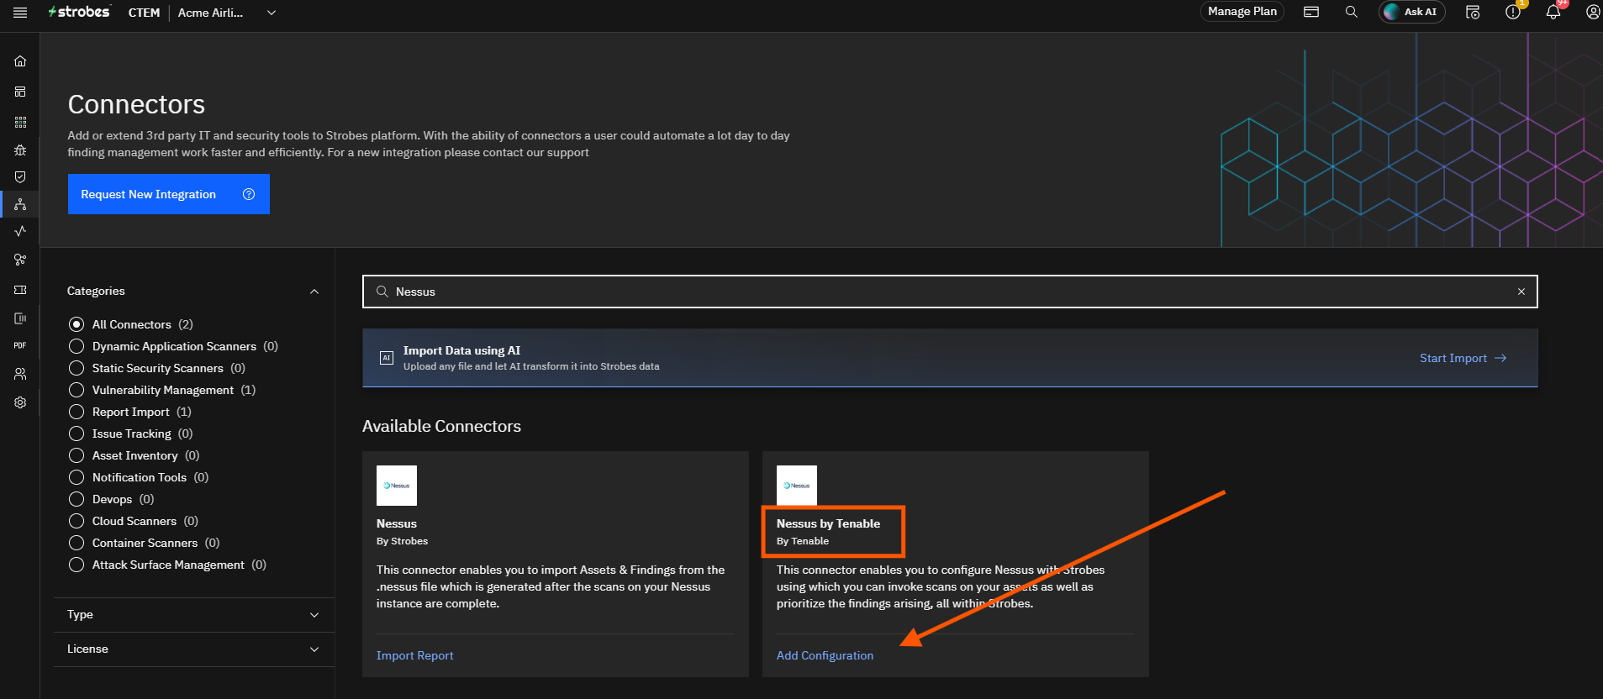Open the ticket sidebar icon
The height and width of the screenshot is (699, 1603).
[x=20, y=290]
